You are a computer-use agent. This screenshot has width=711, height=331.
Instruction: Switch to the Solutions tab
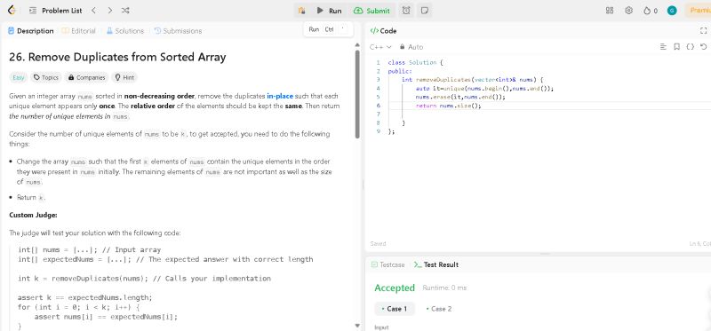point(125,31)
